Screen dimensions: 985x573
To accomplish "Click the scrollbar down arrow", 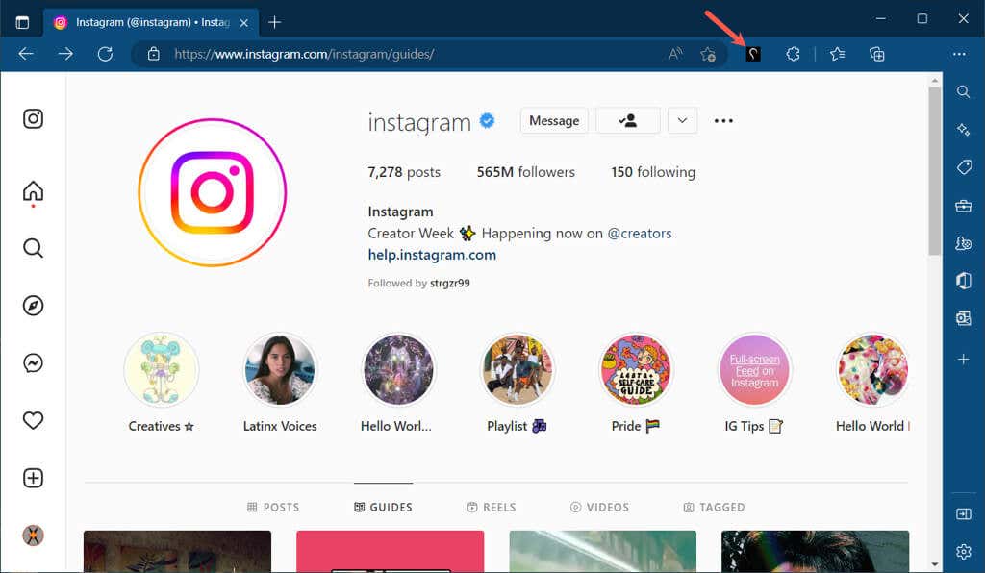I will click(x=935, y=564).
